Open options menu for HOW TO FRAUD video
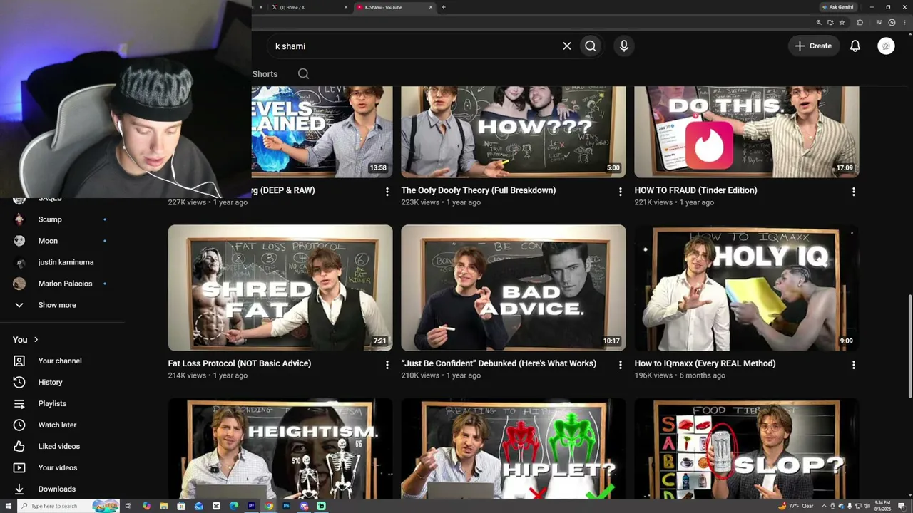The height and width of the screenshot is (513, 913). 853,192
